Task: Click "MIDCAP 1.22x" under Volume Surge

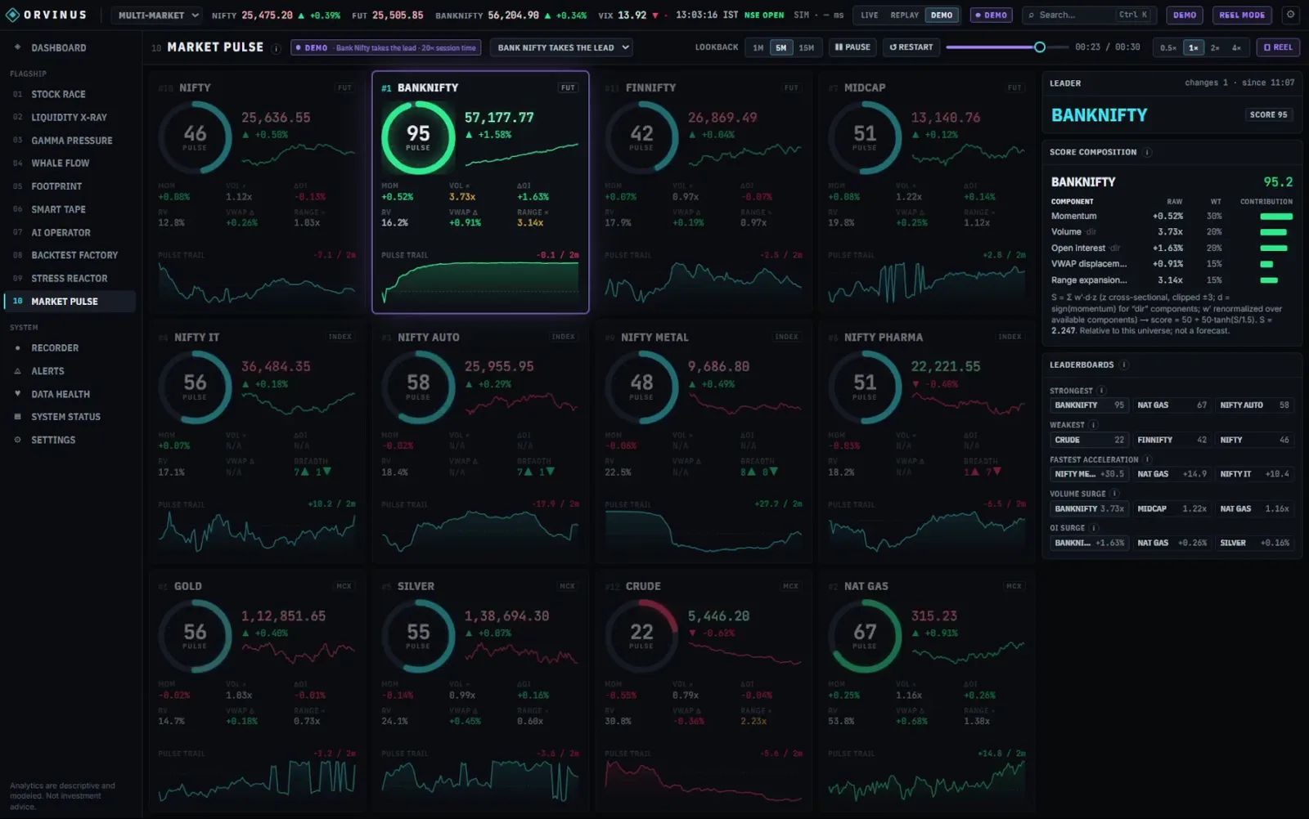Action: pyautogui.click(x=1172, y=508)
